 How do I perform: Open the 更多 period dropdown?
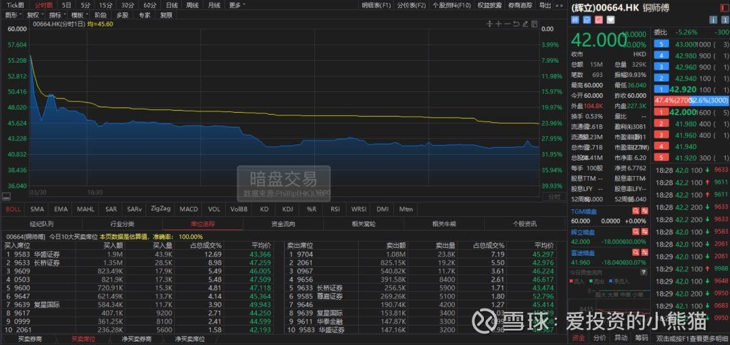click(237, 5)
